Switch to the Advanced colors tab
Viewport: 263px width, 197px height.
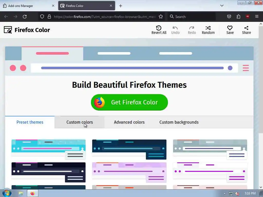coord(129,122)
